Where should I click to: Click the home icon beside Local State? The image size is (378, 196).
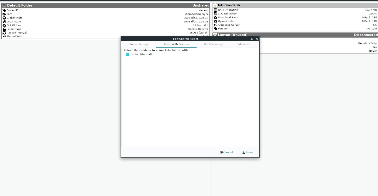(4, 21)
